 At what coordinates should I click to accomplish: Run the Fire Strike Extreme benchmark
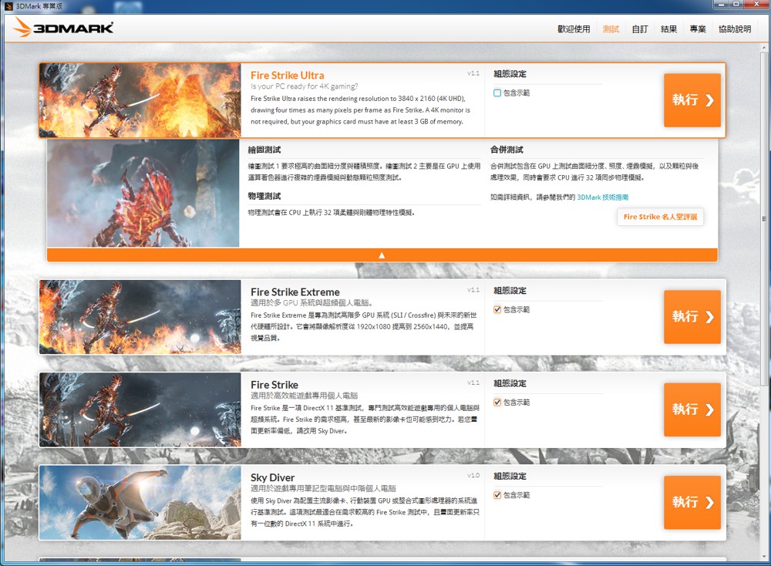coord(692,317)
